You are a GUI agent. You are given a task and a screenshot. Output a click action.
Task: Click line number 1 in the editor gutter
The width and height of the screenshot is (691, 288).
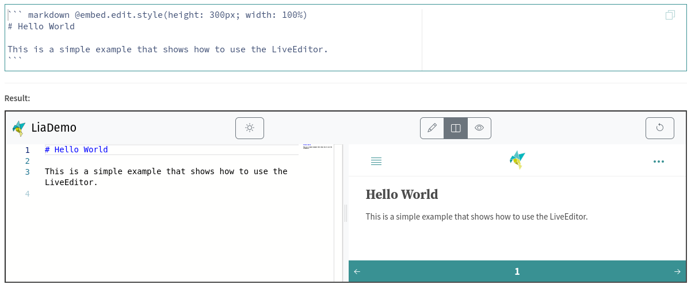point(28,149)
